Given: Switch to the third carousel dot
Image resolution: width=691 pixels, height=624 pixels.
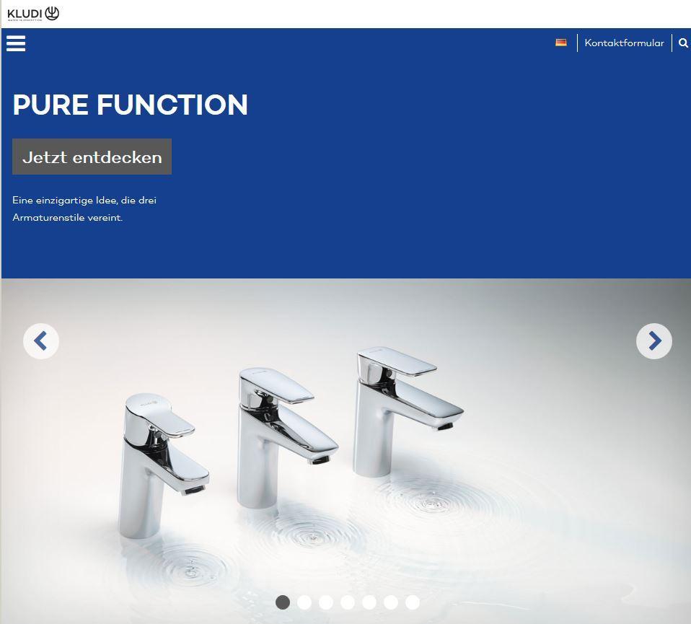Looking at the screenshot, I should click(x=326, y=602).
